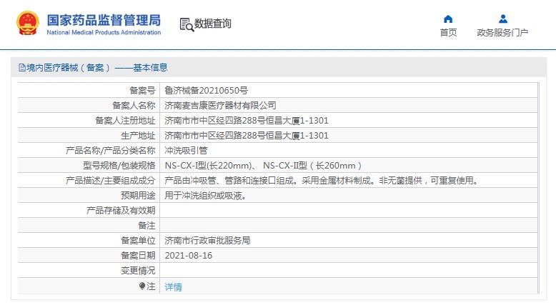This screenshot has width=556, height=305.
Task: Click intended use text 用于冲洗组织或吸液
Action: tap(205, 196)
